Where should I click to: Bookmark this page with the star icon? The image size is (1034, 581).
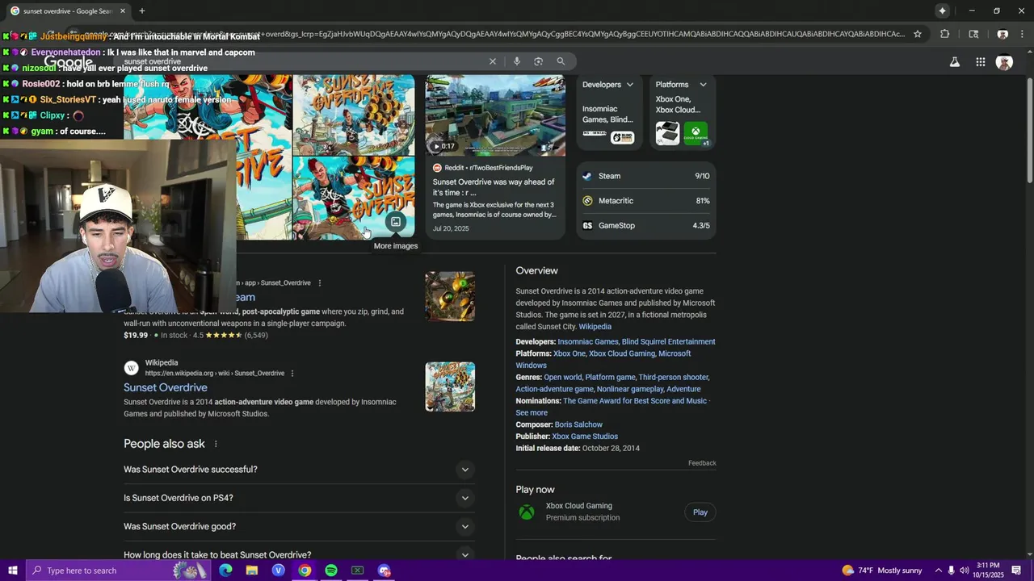coord(918,34)
